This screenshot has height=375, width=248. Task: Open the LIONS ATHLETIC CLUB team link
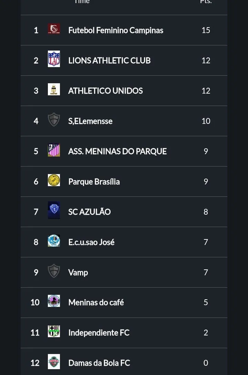109,61
